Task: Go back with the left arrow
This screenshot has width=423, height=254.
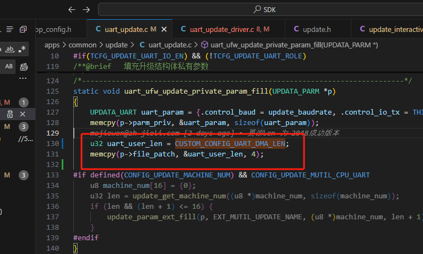Action: pyautogui.click(x=72, y=10)
